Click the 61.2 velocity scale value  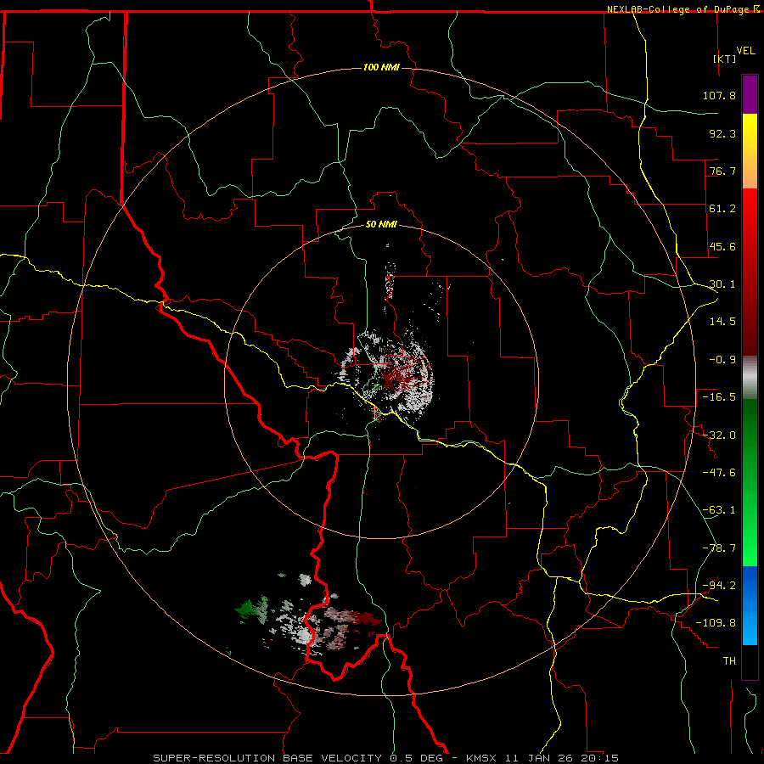722,209
